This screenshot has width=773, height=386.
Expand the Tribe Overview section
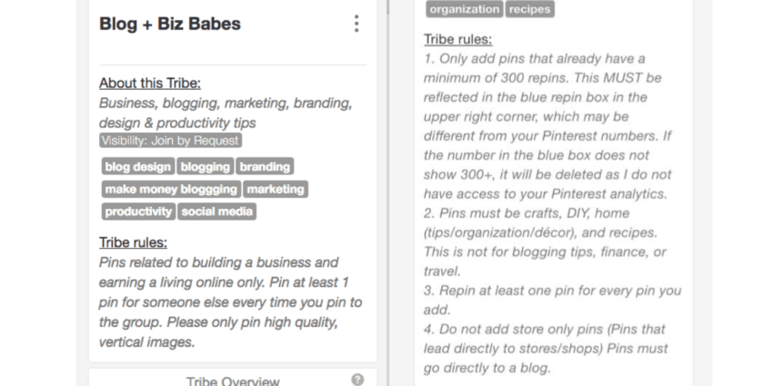[x=232, y=381]
